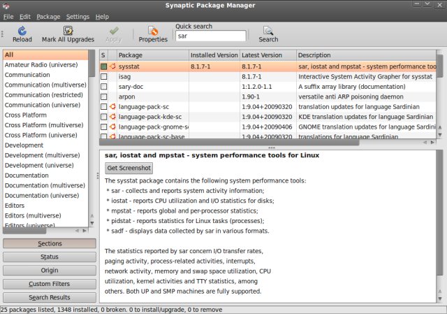Switch to Sections filter view
The image size is (447, 314).
pyautogui.click(x=50, y=243)
